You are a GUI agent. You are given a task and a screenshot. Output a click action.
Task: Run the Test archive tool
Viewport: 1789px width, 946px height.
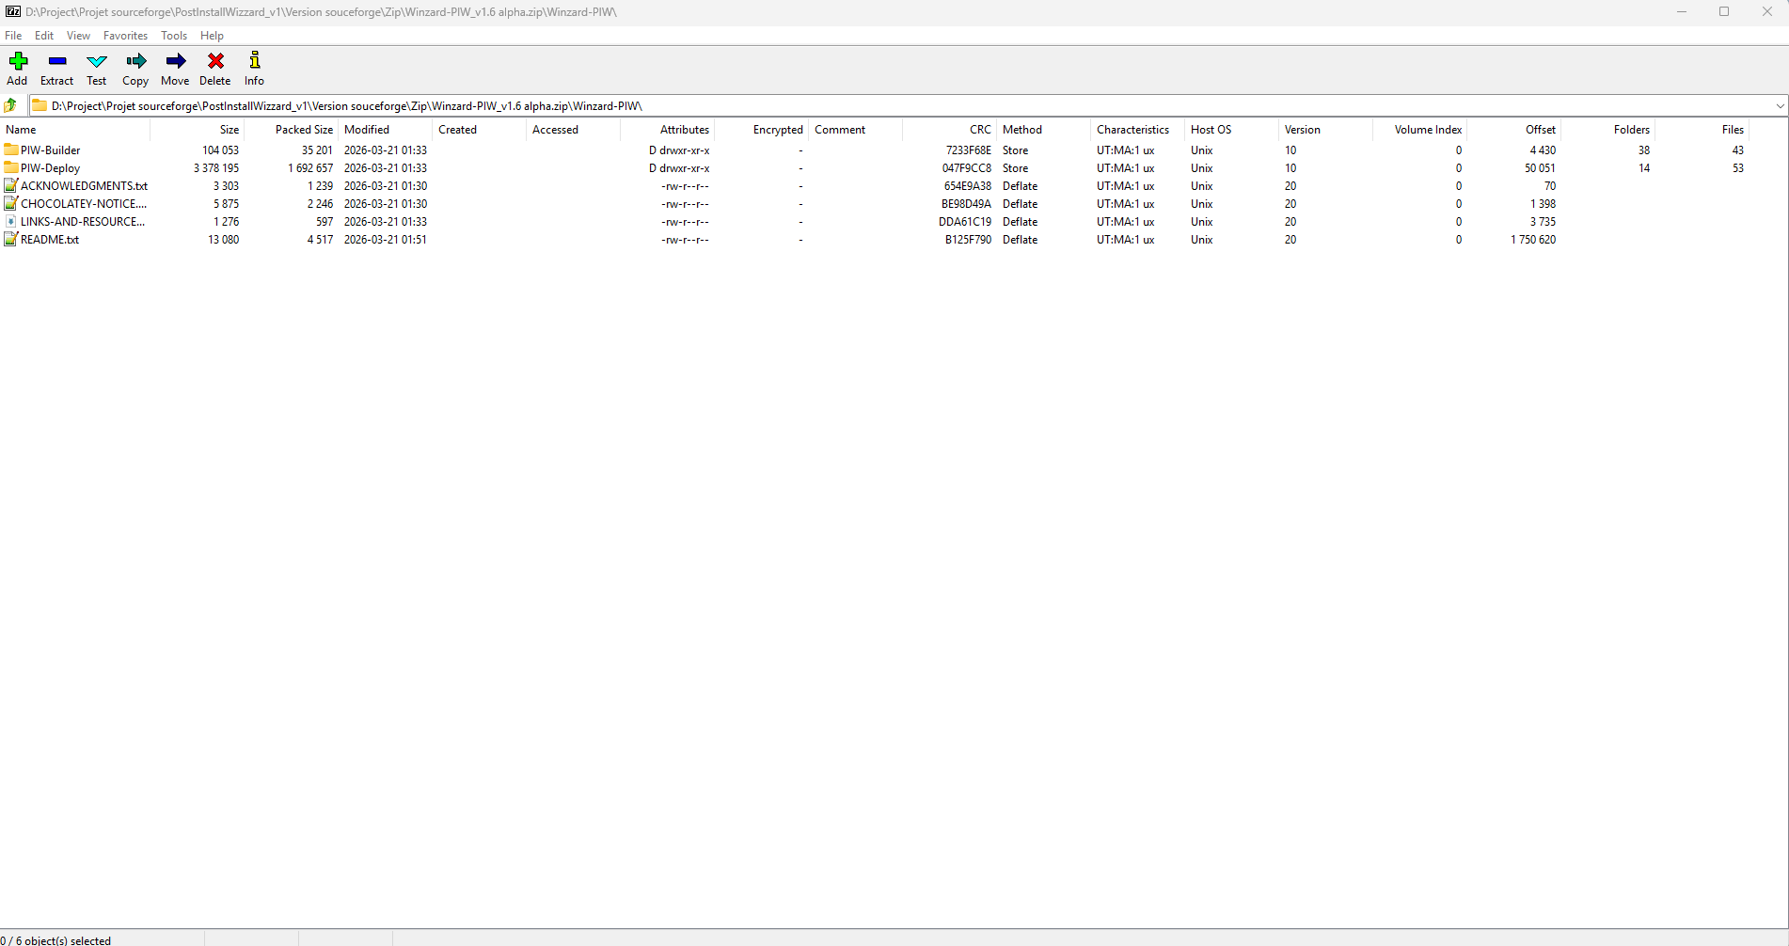pyautogui.click(x=97, y=61)
